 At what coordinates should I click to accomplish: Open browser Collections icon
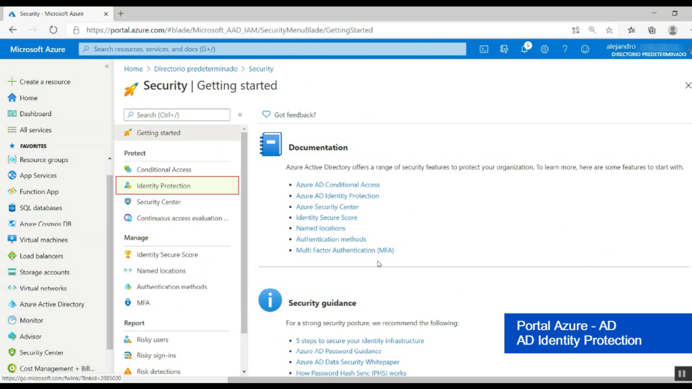pos(652,30)
